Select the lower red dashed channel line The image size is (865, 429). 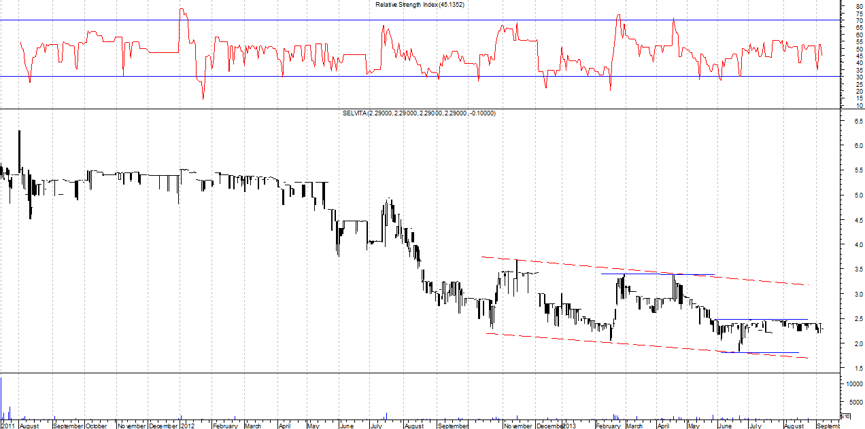(x=612, y=341)
